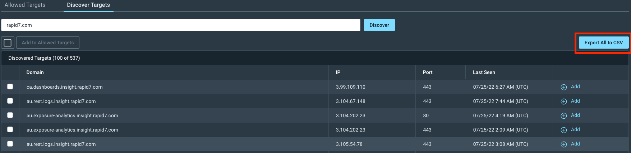Select the checkbox for IP 3.104.67.148 row
Screen dimensions: 631x153
point(10,101)
